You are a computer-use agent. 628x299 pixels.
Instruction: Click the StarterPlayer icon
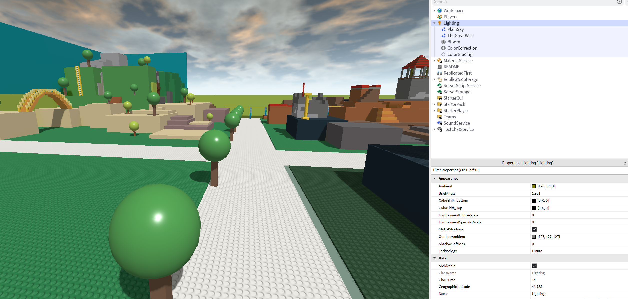point(439,111)
